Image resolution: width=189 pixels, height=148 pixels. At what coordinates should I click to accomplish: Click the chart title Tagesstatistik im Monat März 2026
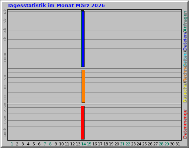[56, 6]
